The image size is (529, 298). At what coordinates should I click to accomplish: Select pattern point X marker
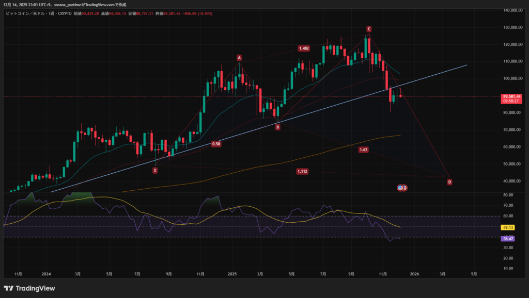pyautogui.click(x=155, y=170)
